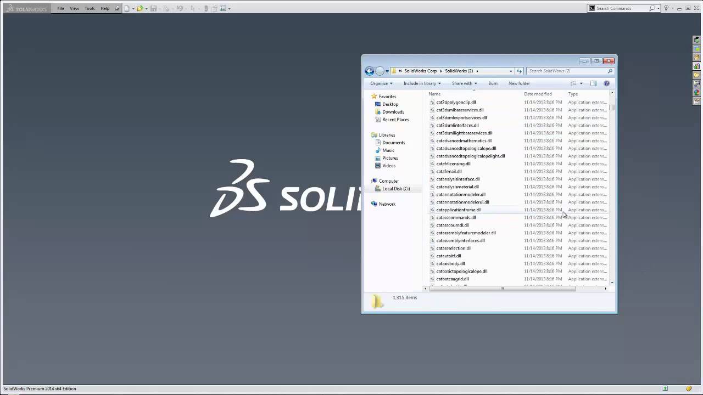Click SolidWorks Corp in the address breadcrumb
The width and height of the screenshot is (703, 395).
coord(421,71)
